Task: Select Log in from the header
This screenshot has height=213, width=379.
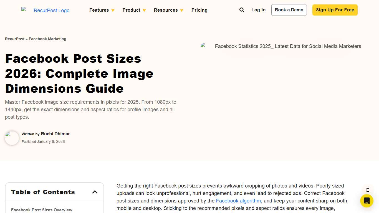Action: click(258, 10)
